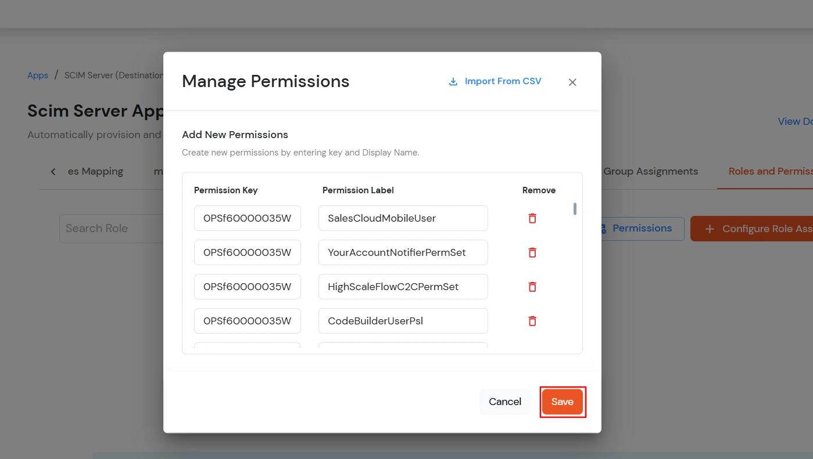
Task: Delete the HighScaleFlowC2CPermSet permission
Action: 532,286
